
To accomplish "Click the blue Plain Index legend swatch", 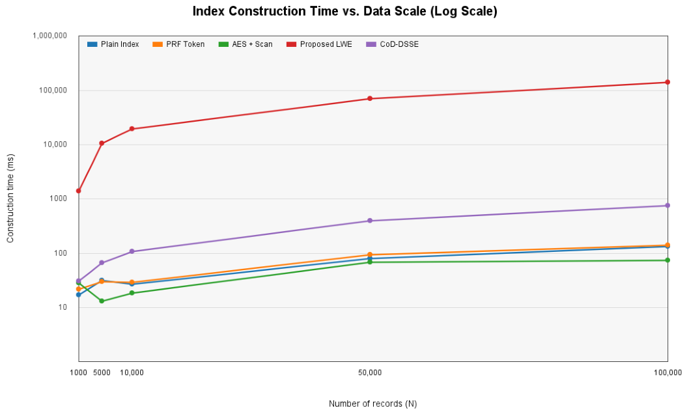I will (x=92, y=44).
